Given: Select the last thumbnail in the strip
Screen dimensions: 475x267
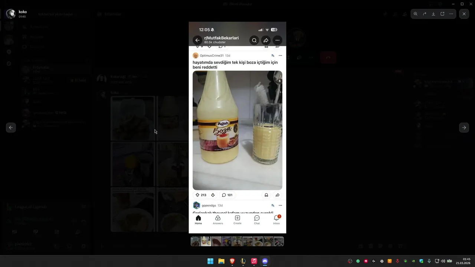Looking at the screenshot, I should [x=279, y=241].
